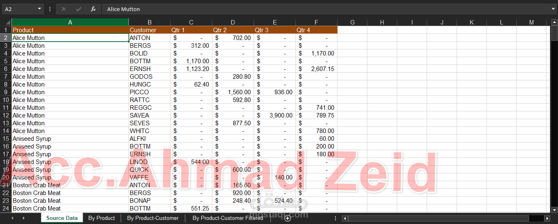Select column B header

150,22
